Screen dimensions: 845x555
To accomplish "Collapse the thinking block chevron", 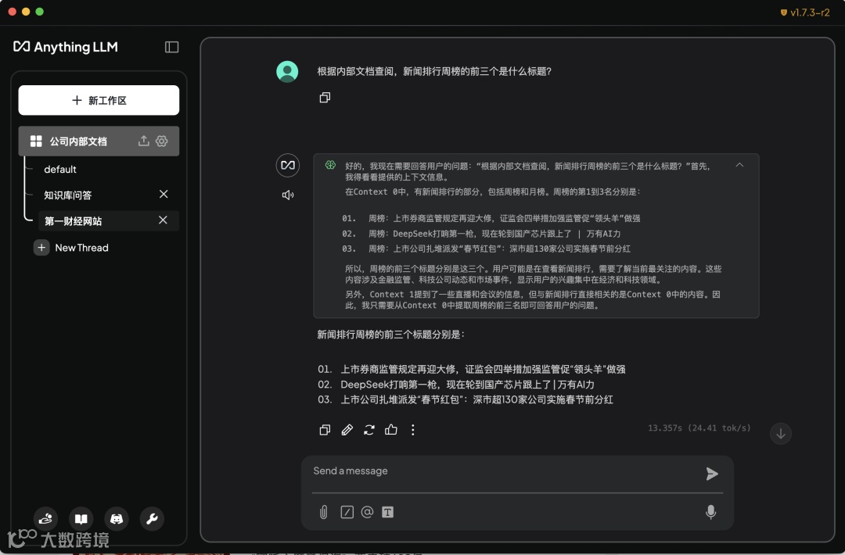I will pyautogui.click(x=739, y=165).
